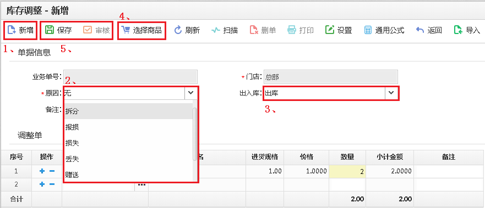
Task: Edit quantity cell showing 2
Action: tap(347, 172)
